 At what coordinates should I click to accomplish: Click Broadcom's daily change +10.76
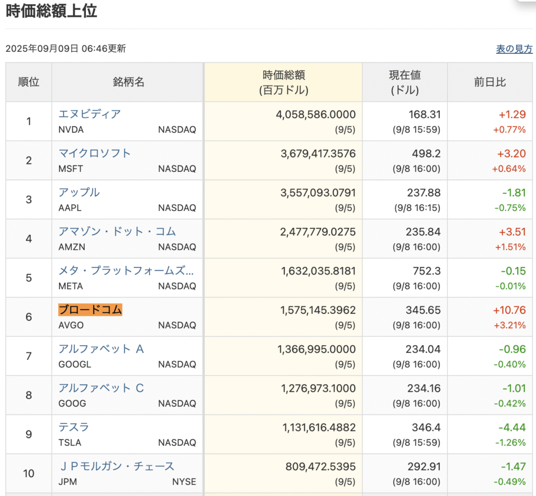(x=509, y=310)
